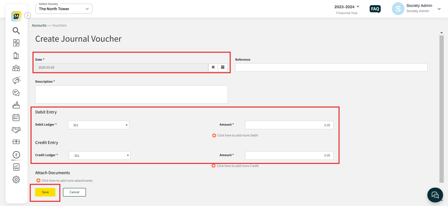Click the 'Create Journal Voucher' heading
Screen dimensions: 448x206
point(78,39)
